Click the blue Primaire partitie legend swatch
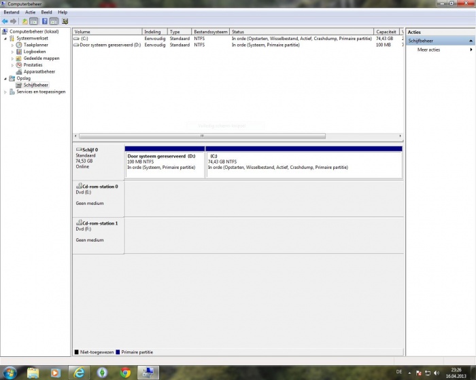 click(118, 352)
